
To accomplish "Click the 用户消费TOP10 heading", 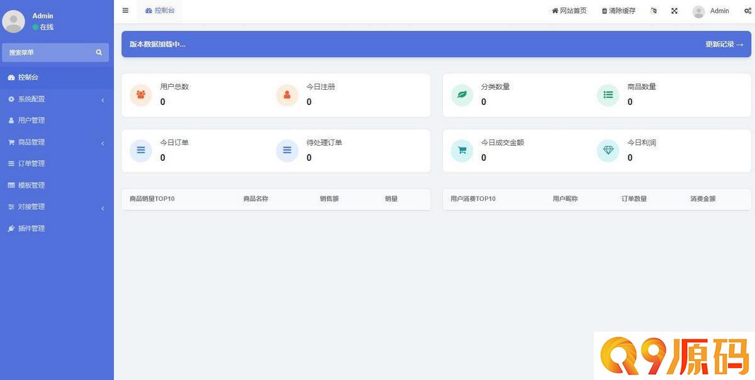I will [473, 199].
